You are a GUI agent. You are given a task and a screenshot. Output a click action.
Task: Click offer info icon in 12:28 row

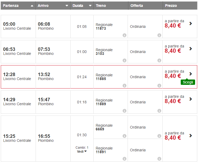(159, 86)
